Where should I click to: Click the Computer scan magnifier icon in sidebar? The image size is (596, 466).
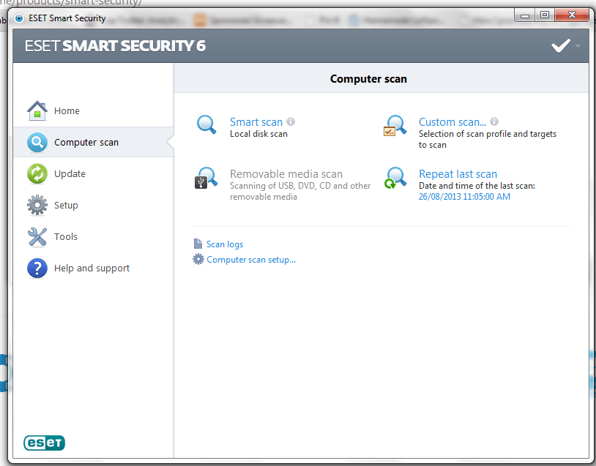click(37, 143)
